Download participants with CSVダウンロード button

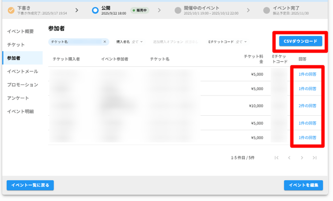pyautogui.click(x=301, y=41)
